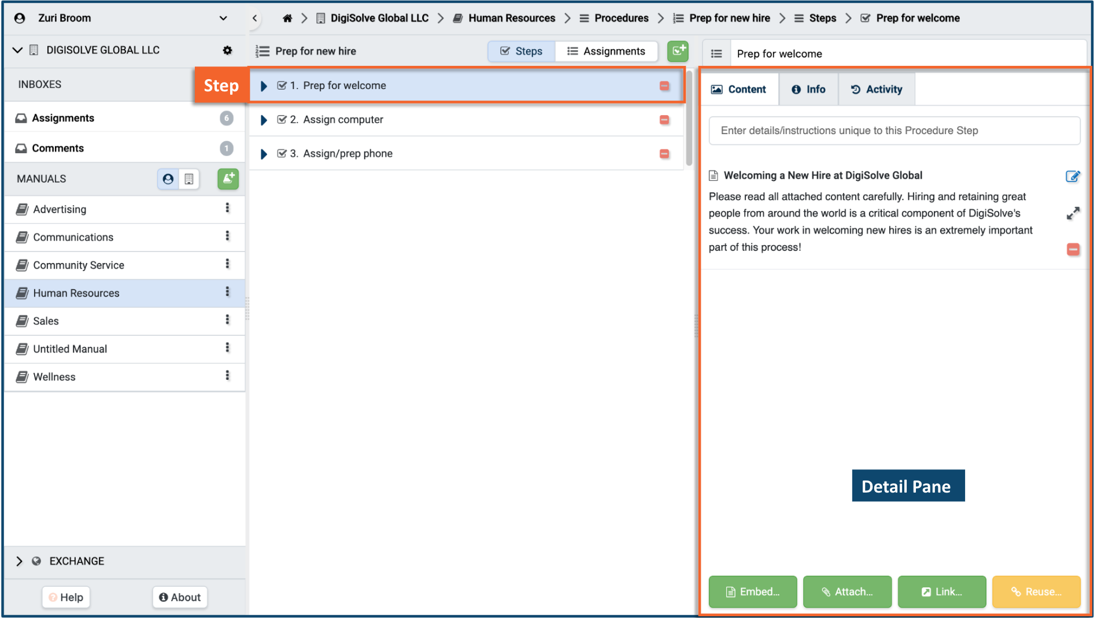Edit the step title field Prep for welcome
The height and width of the screenshot is (618, 1094).
tap(908, 54)
